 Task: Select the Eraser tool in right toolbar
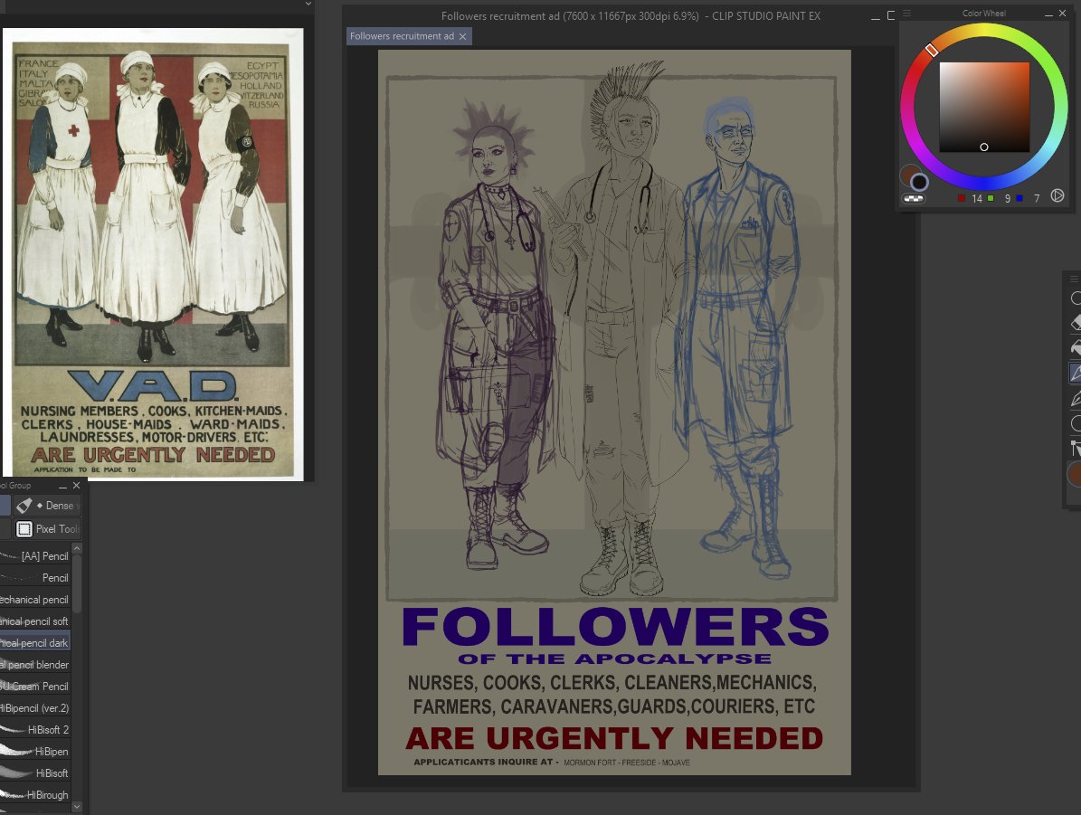1076,323
